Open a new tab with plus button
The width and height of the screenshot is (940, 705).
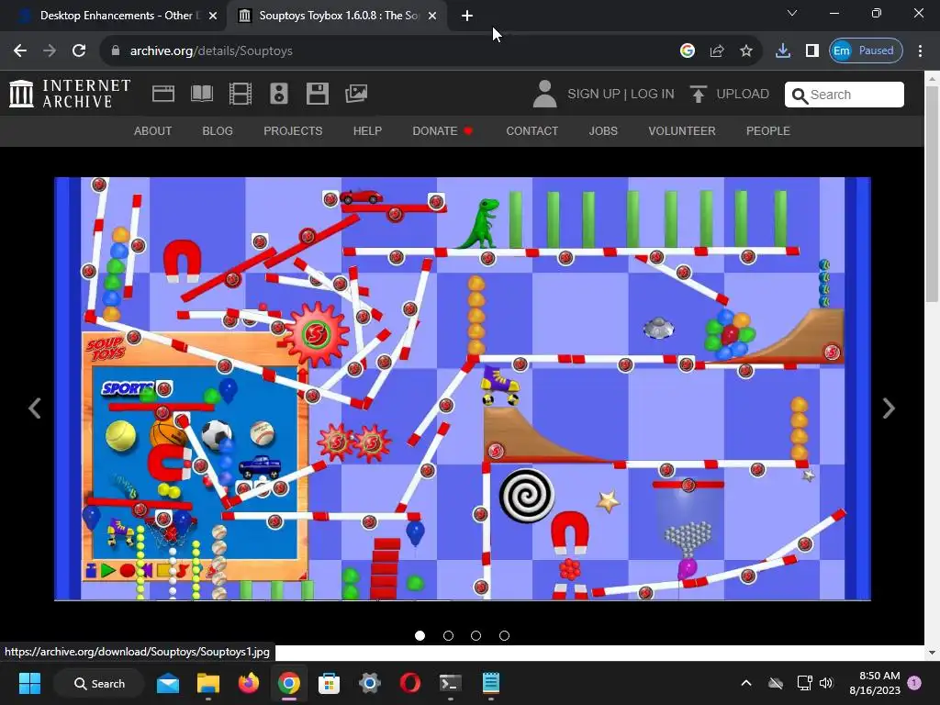[467, 16]
